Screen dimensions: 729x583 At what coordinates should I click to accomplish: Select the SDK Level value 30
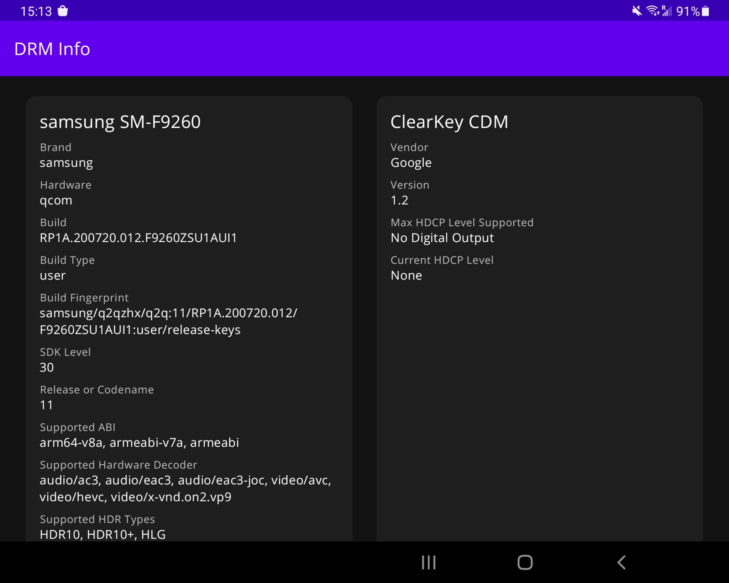47,367
